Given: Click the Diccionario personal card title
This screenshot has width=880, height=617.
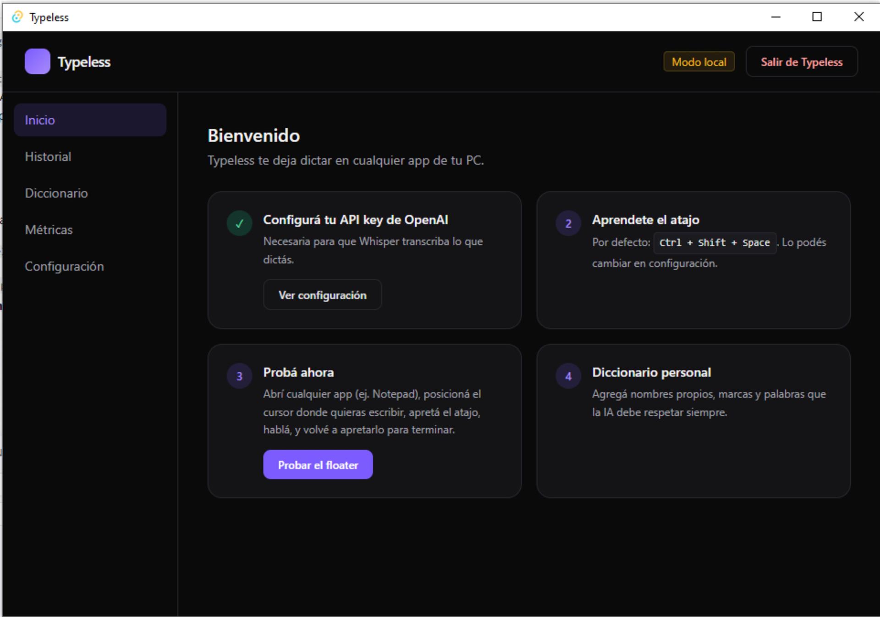Looking at the screenshot, I should [x=651, y=372].
